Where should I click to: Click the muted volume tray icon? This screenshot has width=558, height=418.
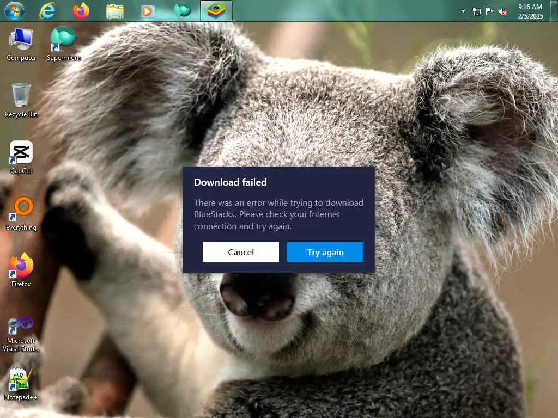tap(503, 12)
